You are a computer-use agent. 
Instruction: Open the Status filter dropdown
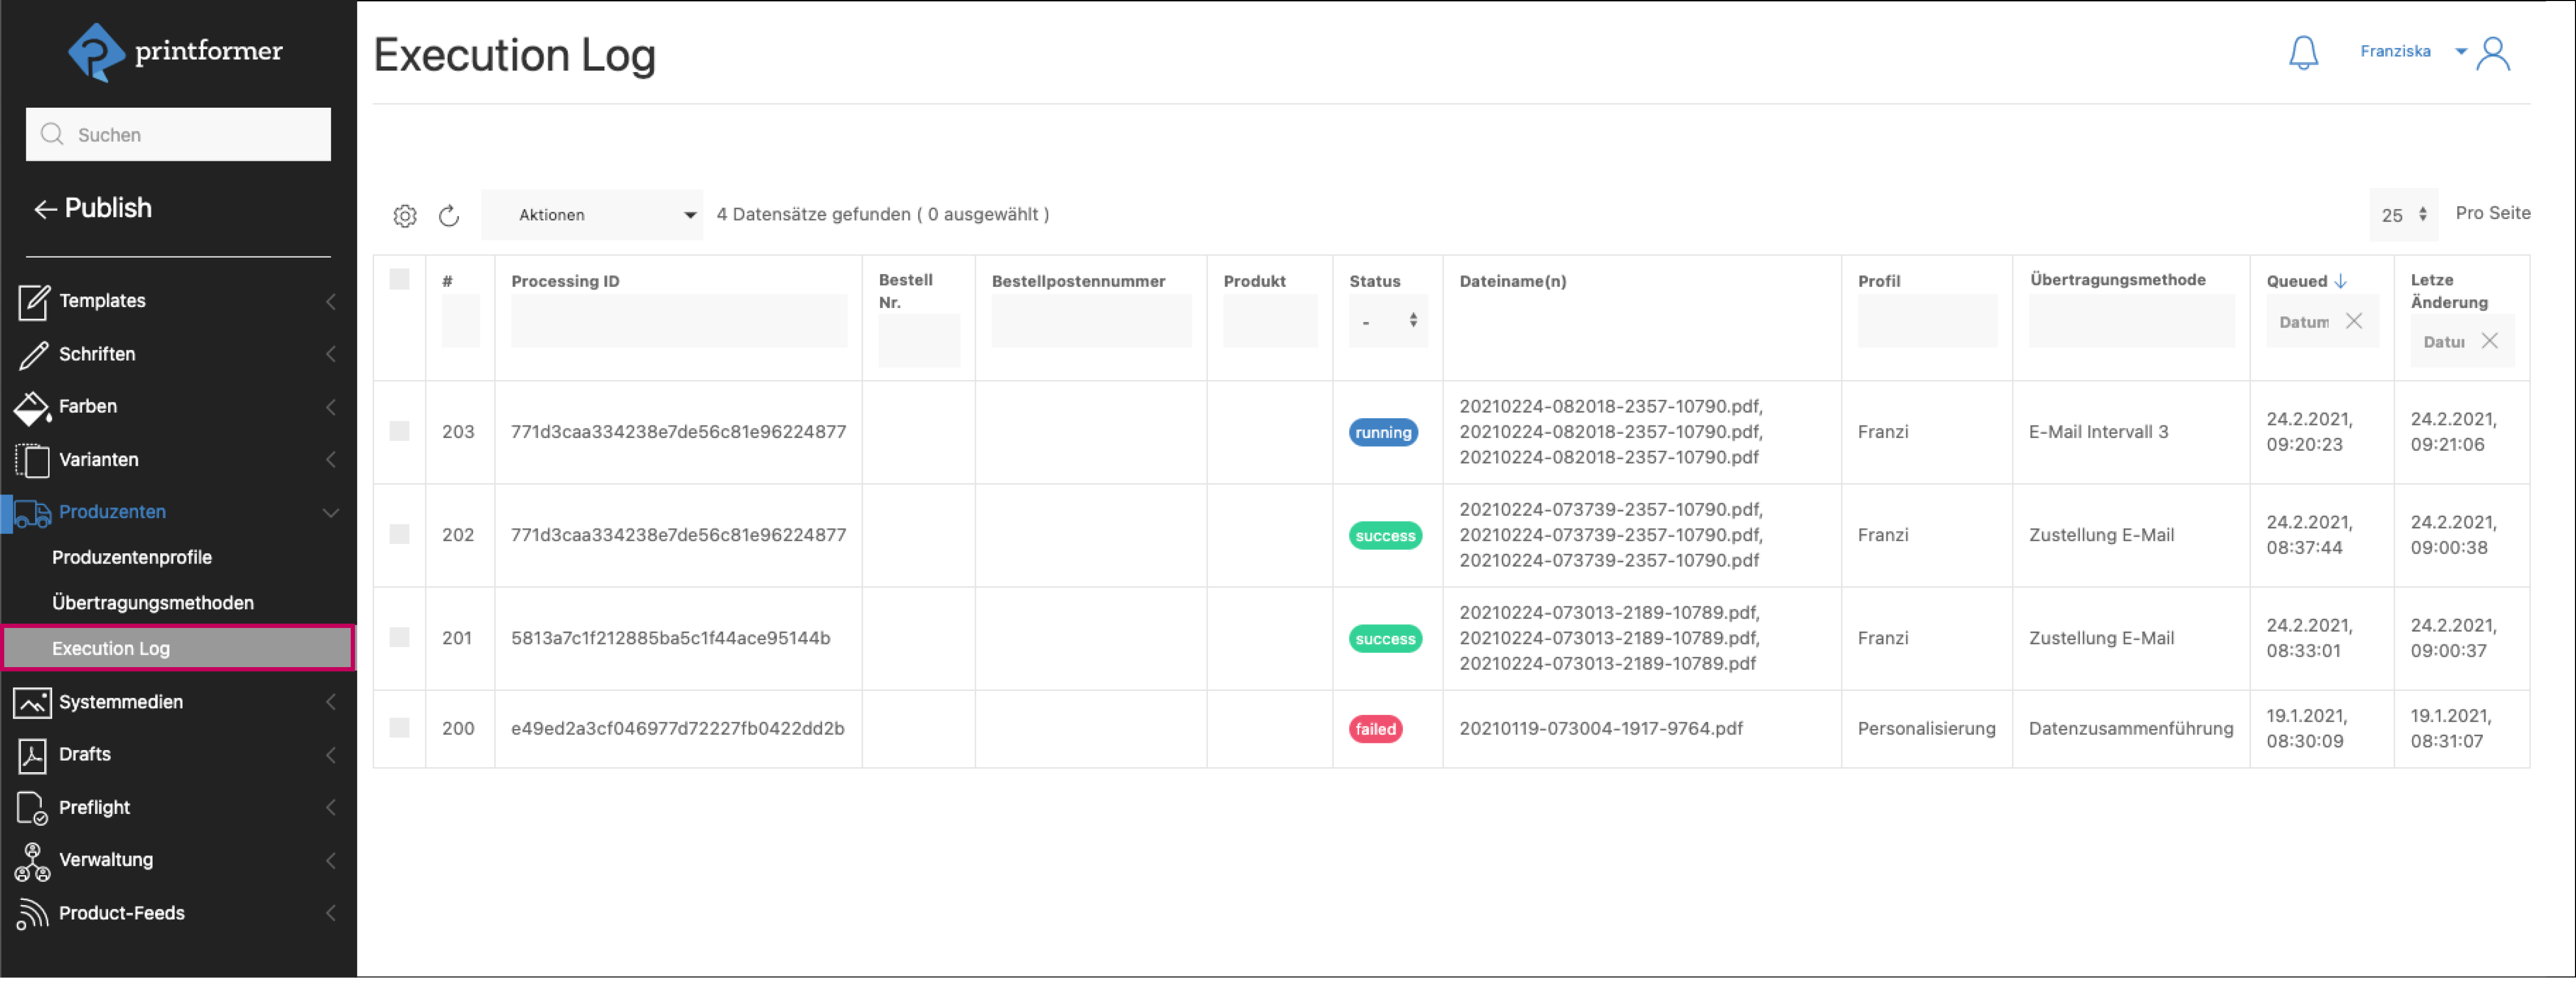tap(1388, 322)
